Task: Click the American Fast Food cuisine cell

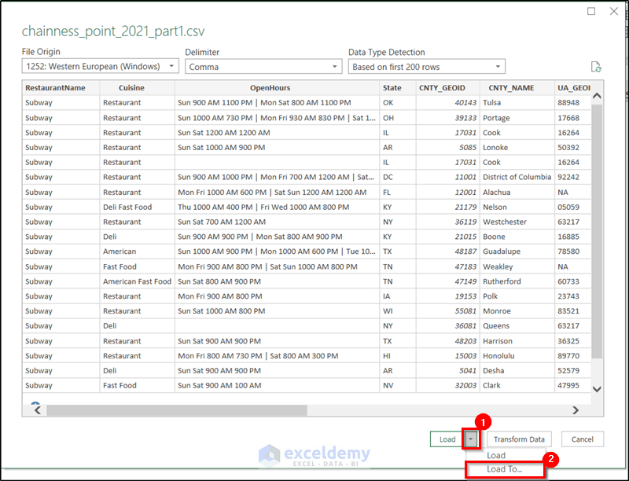Action: (138, 281)
